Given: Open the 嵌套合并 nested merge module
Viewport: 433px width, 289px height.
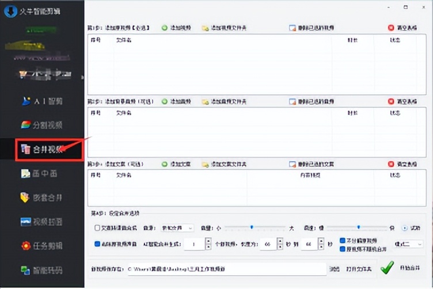Looking at the screenshot, I should point(41,197).
